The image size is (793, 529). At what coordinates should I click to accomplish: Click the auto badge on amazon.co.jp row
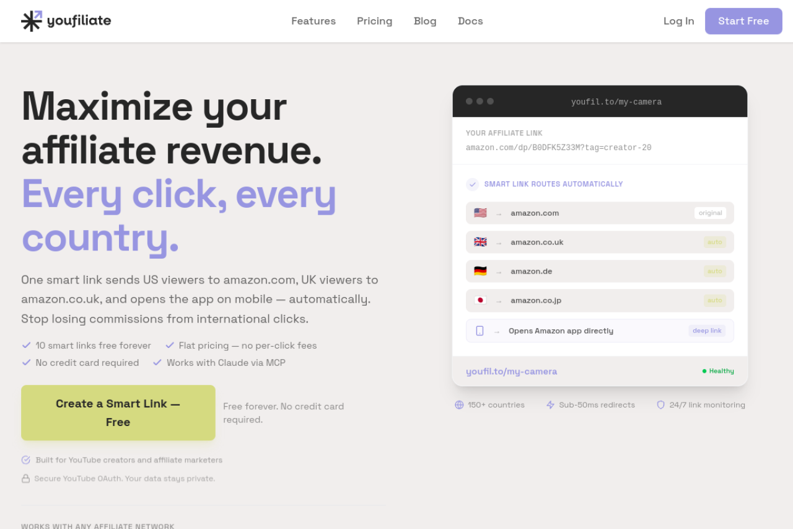pyautogui.click(x=715, y=301)
